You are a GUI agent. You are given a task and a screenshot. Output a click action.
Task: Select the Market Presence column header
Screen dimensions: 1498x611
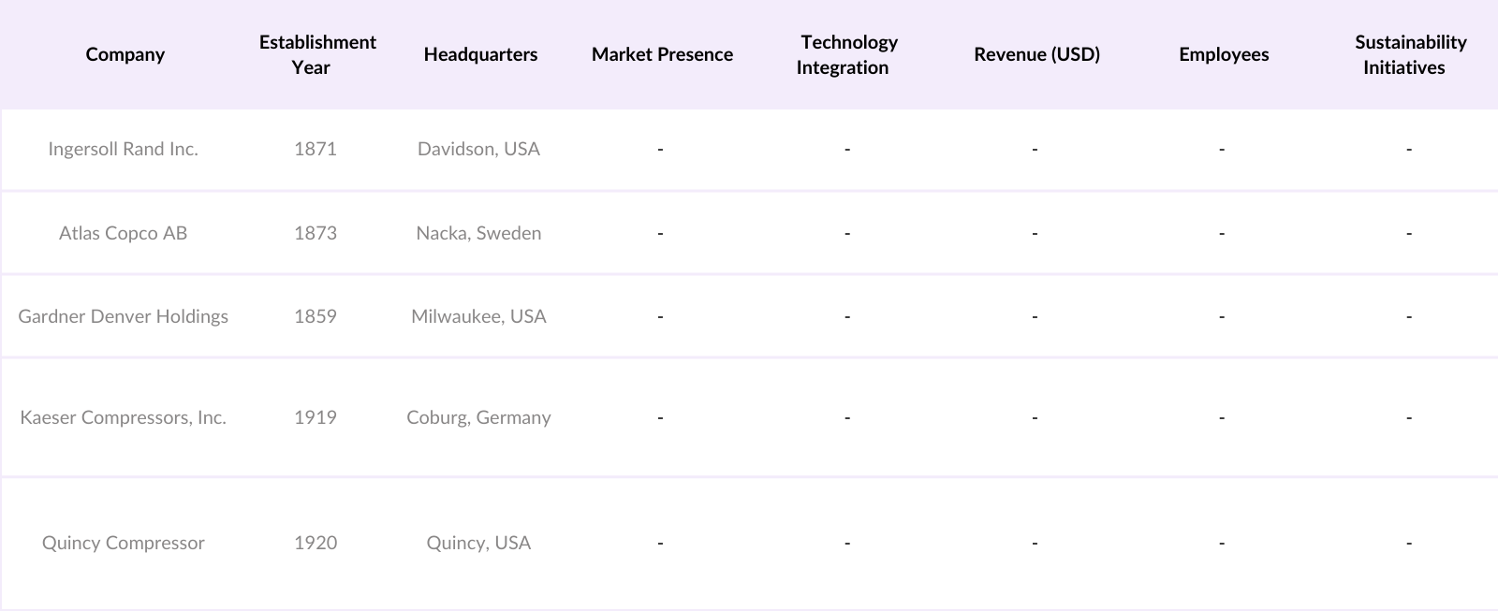(662, 54)
